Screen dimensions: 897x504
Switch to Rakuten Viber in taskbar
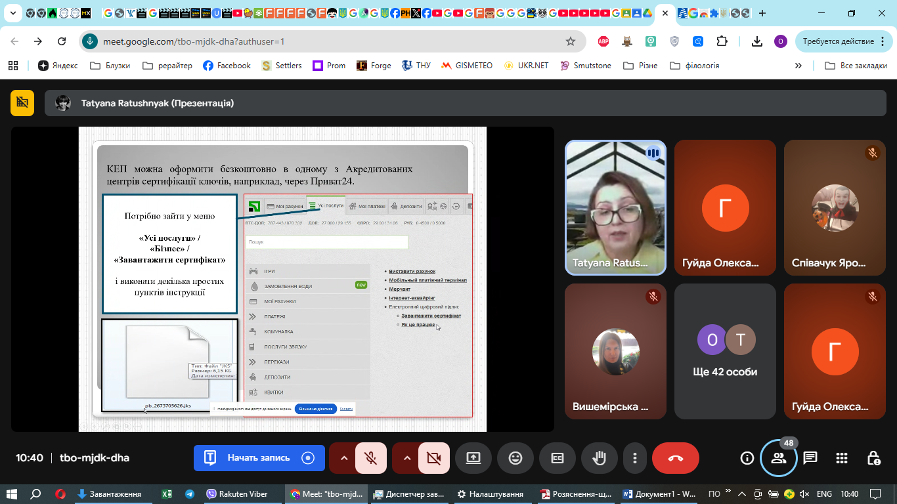(x=237, y=494)
